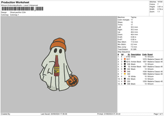This screenshot has height=116, width=164.
Task: Click the 'Page 1 of 1' footer indicator
Action: pyautogui.click(x=158, y=114)
